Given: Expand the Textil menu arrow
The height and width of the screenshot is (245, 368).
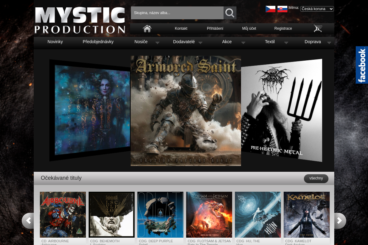Looking at the screenshot, I should [x=286, y=43].
